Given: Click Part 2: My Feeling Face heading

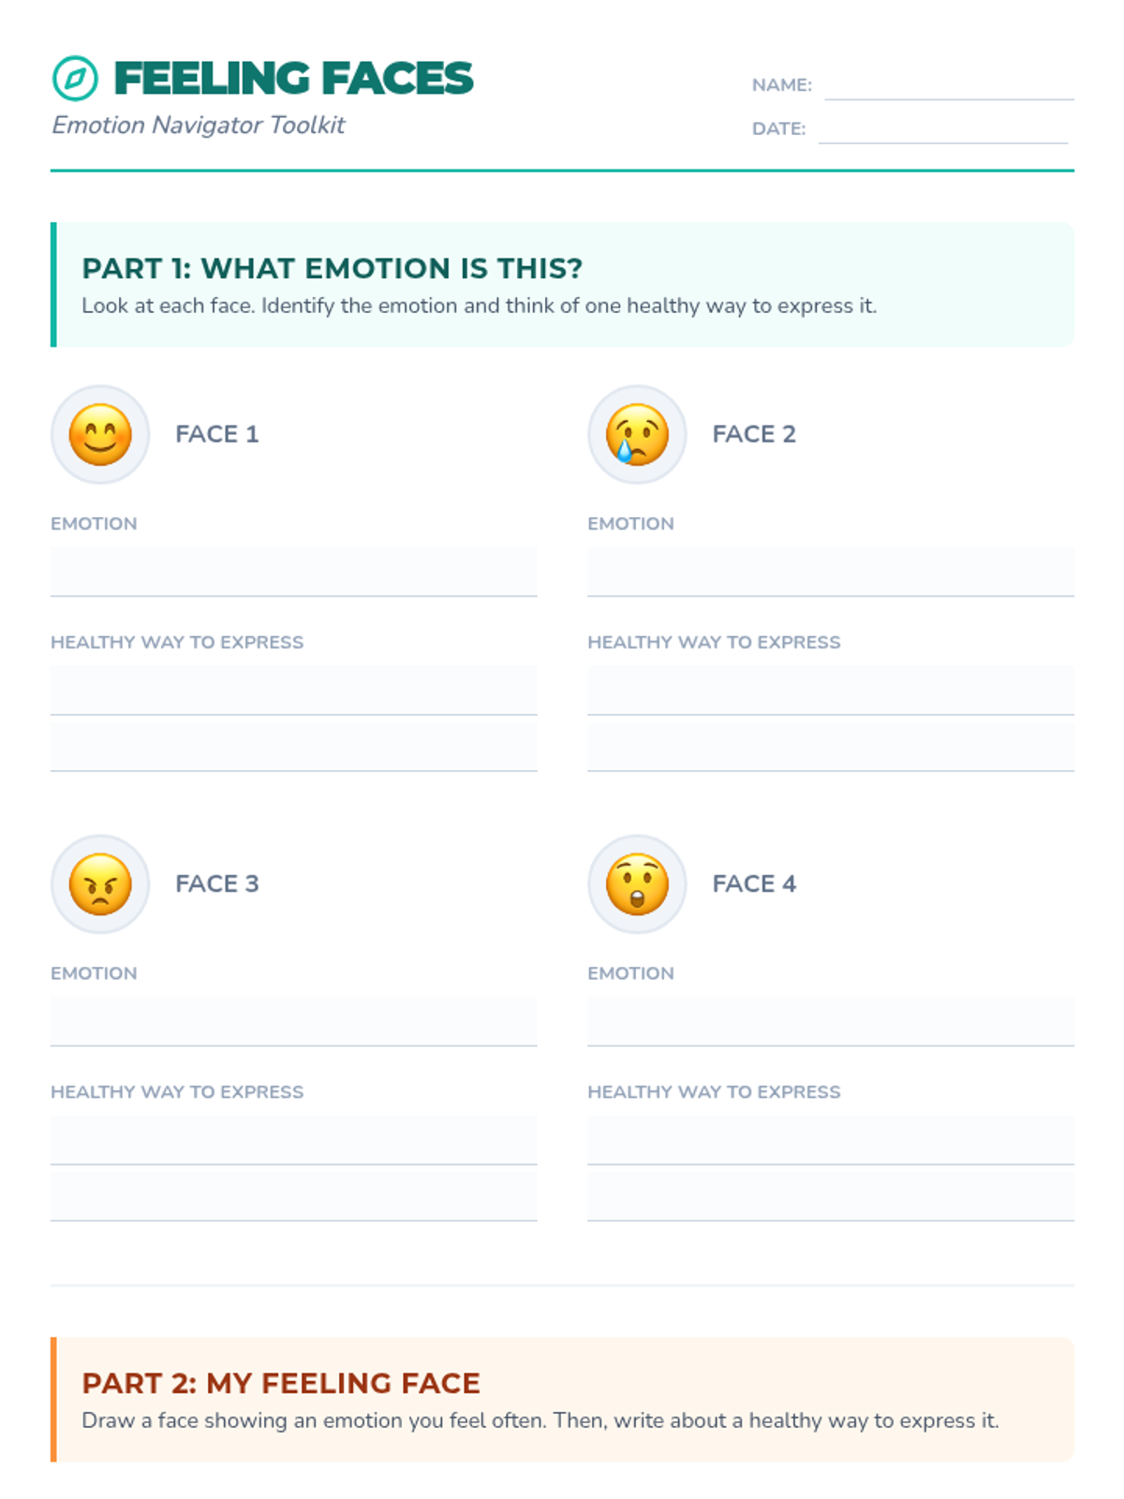Looking at the screenshot, I should 281,1384.
